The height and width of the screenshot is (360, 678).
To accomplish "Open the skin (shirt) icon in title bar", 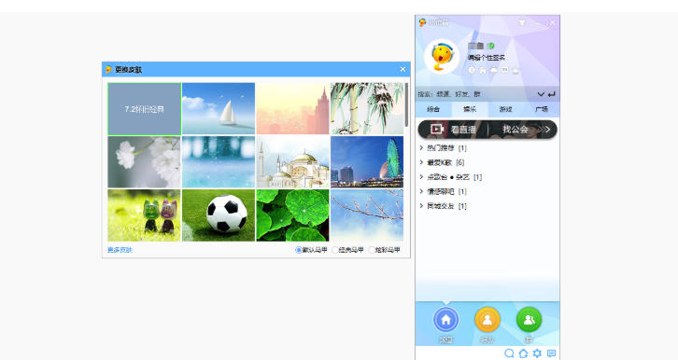I will click(522, 22).
